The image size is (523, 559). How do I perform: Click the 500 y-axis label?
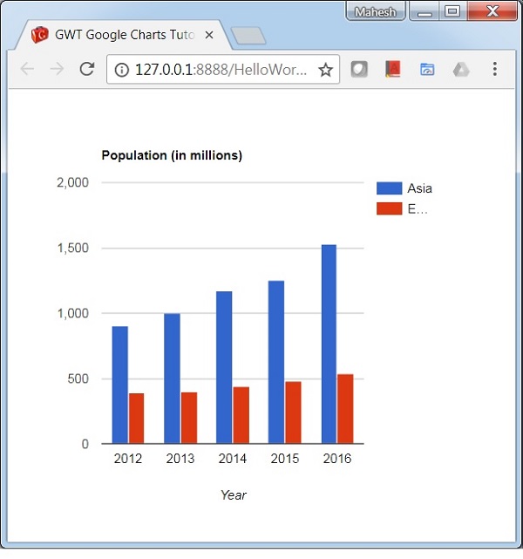click(x=78, y=378)
